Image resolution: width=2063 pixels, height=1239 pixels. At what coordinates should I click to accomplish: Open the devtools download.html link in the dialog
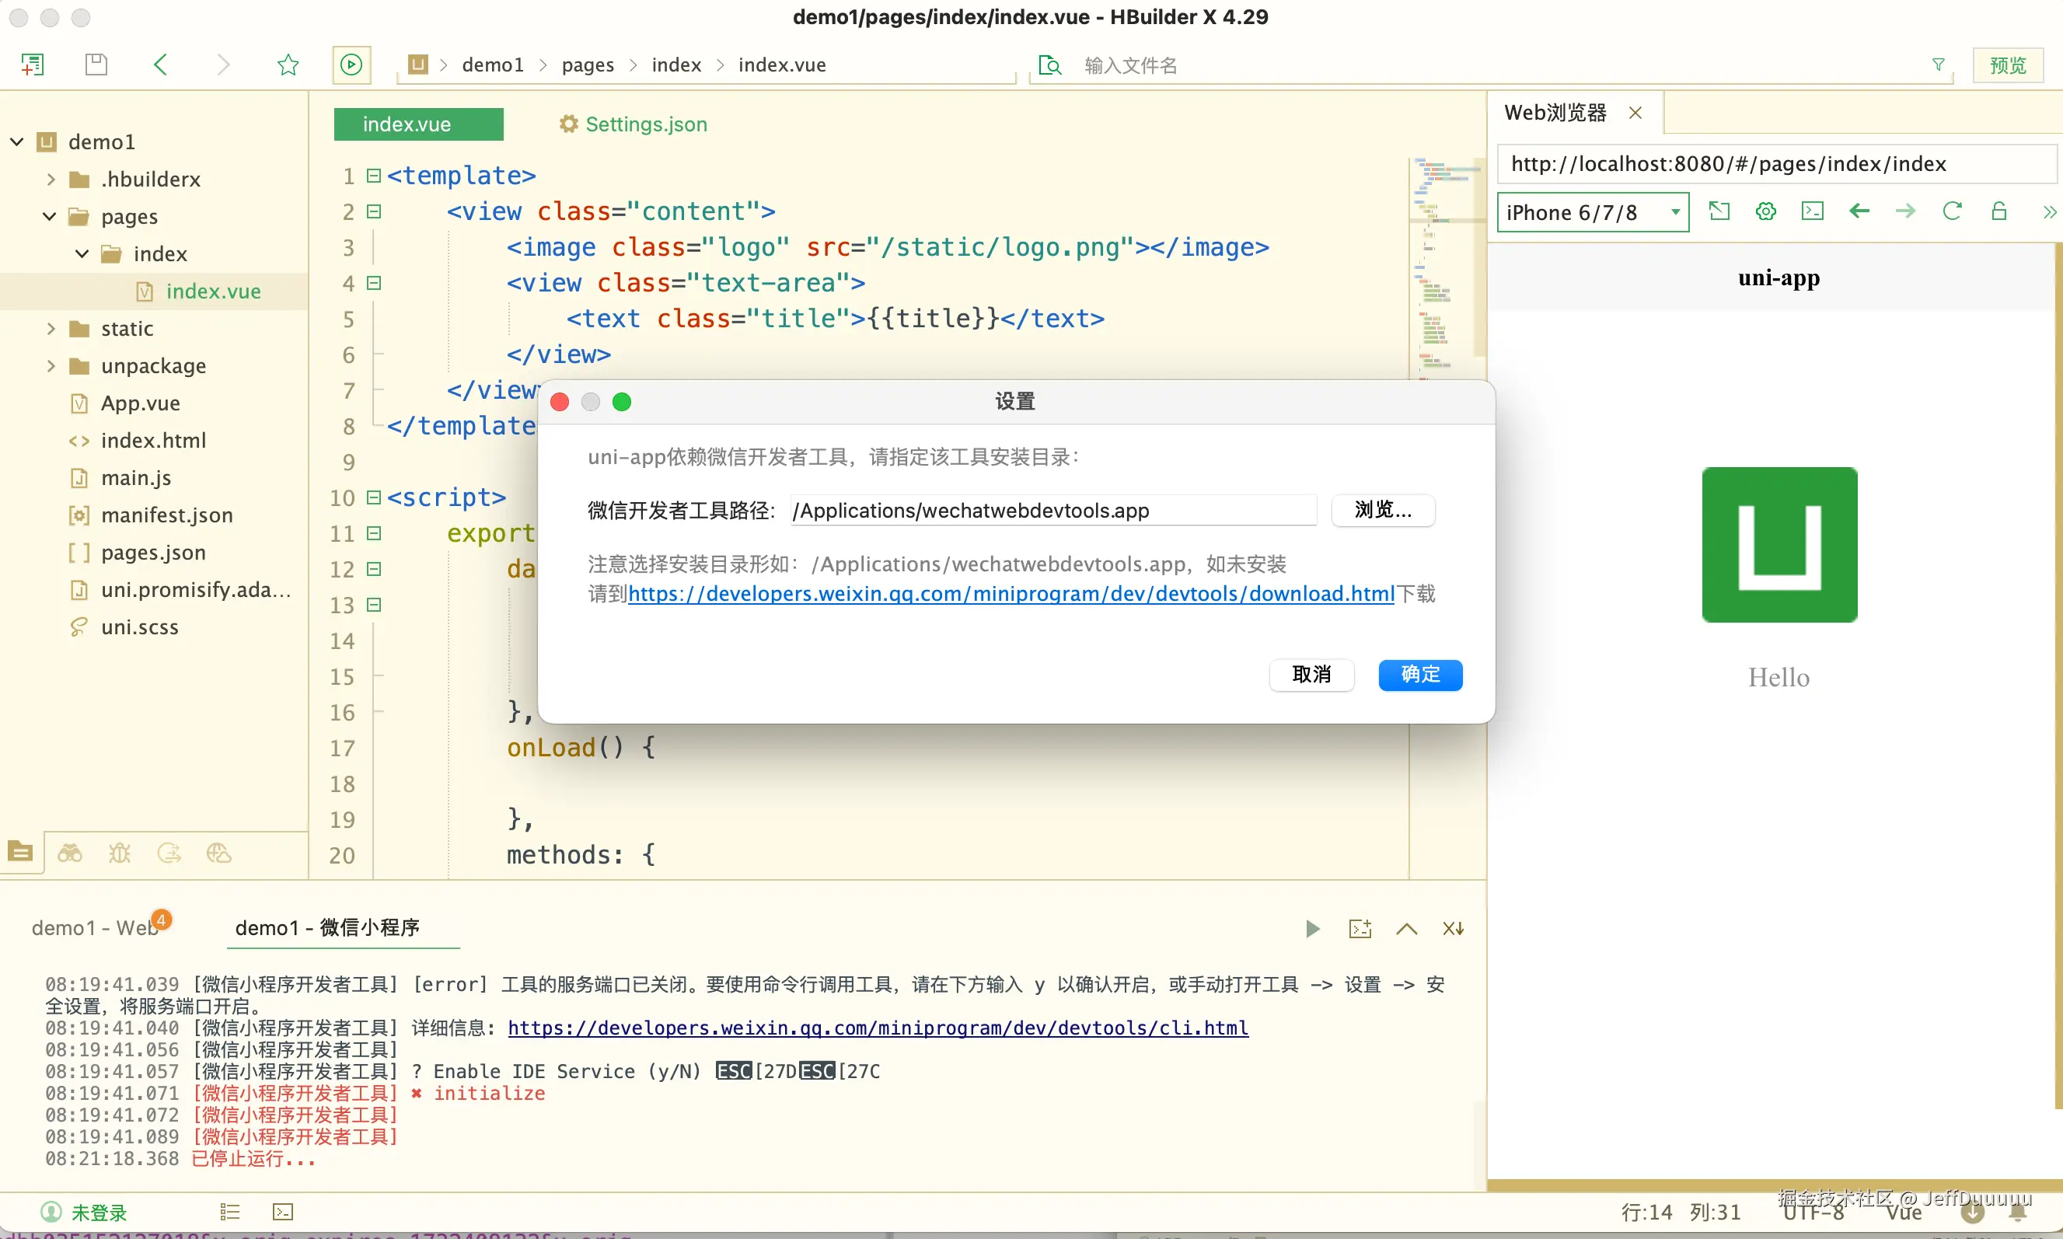coord(1011,594)
